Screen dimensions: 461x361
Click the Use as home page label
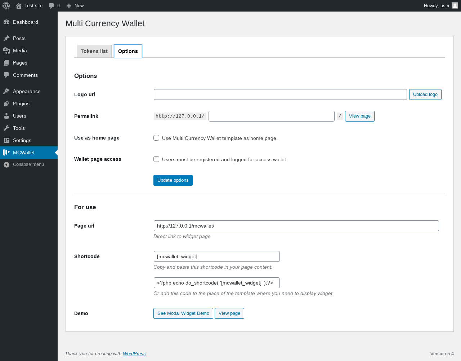97,138
